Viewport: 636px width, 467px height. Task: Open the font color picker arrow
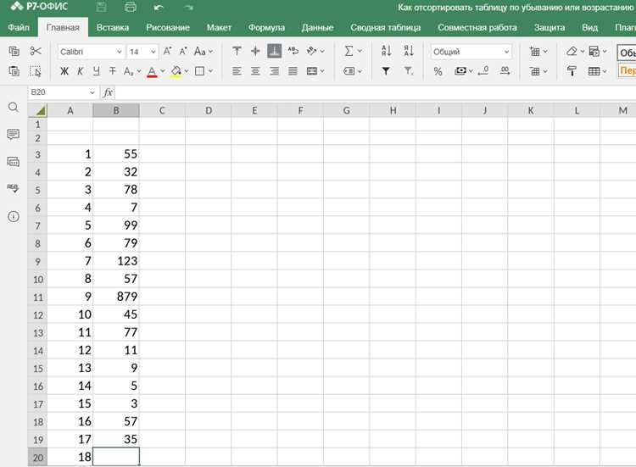(x=163, y=71)
